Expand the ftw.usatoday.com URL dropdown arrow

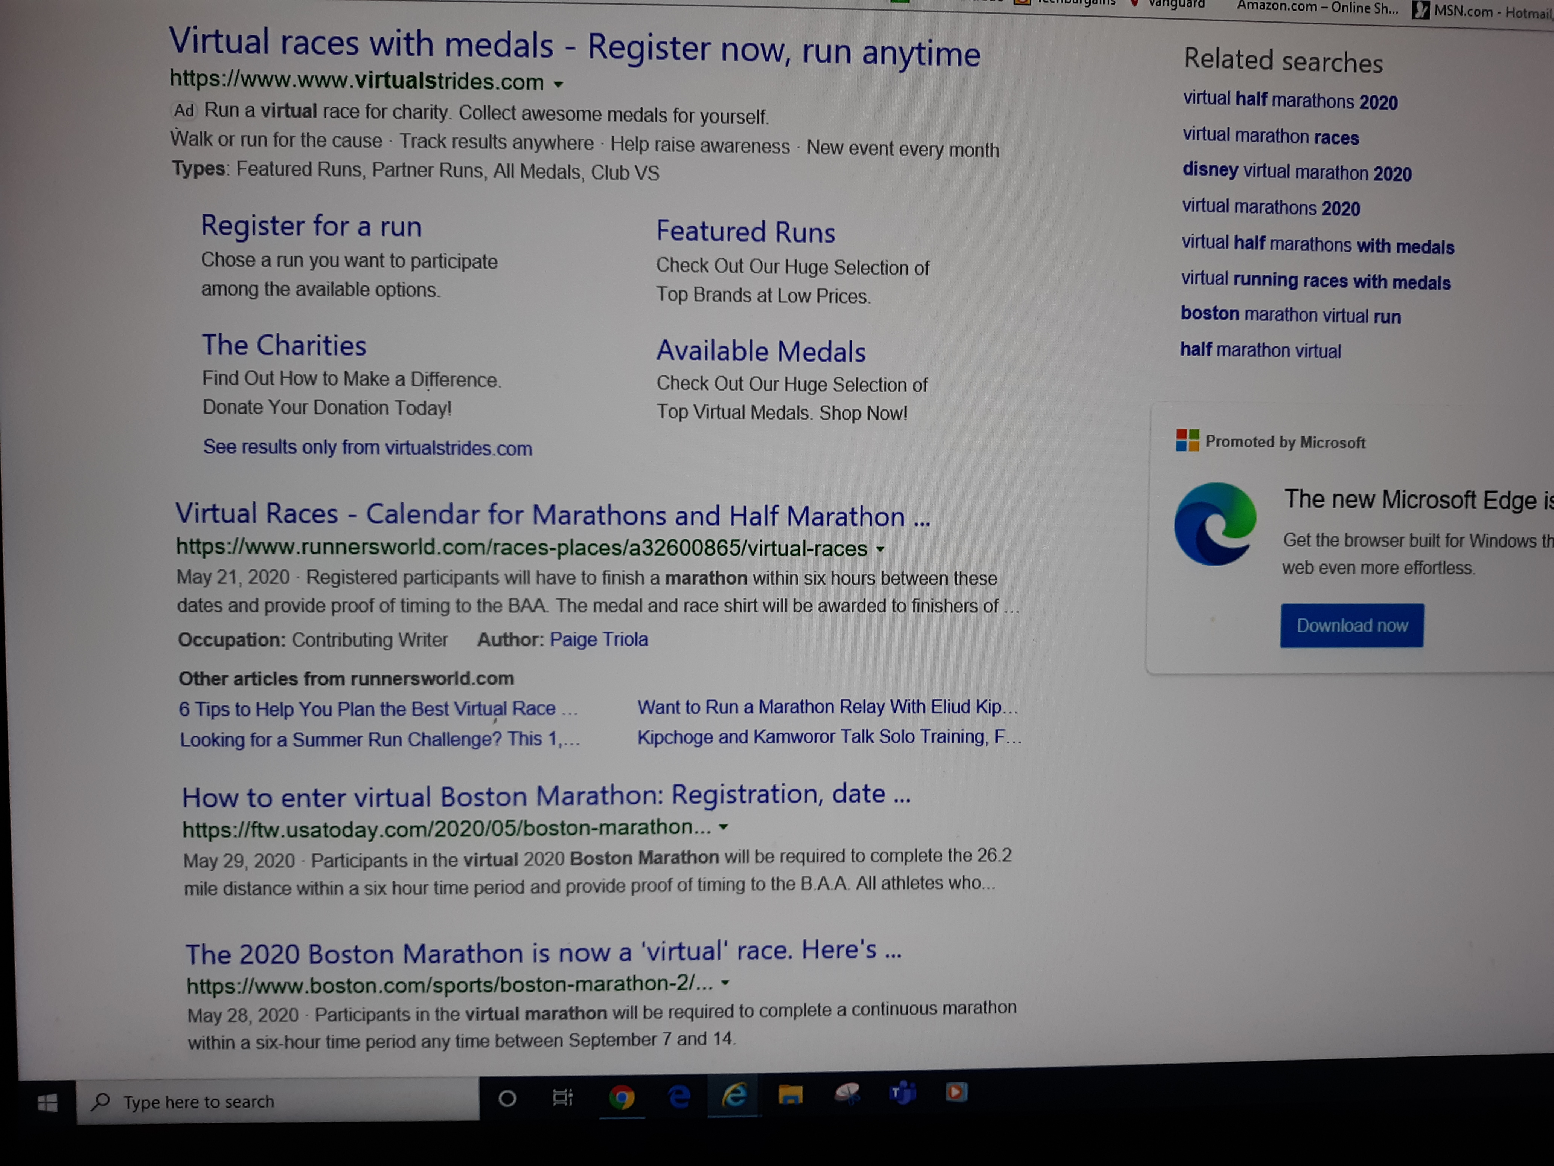(724, 827)
